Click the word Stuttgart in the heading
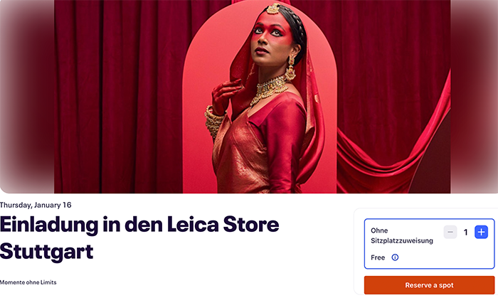The height and width of the screenshot is (298, 498). (x=47, y=252)
